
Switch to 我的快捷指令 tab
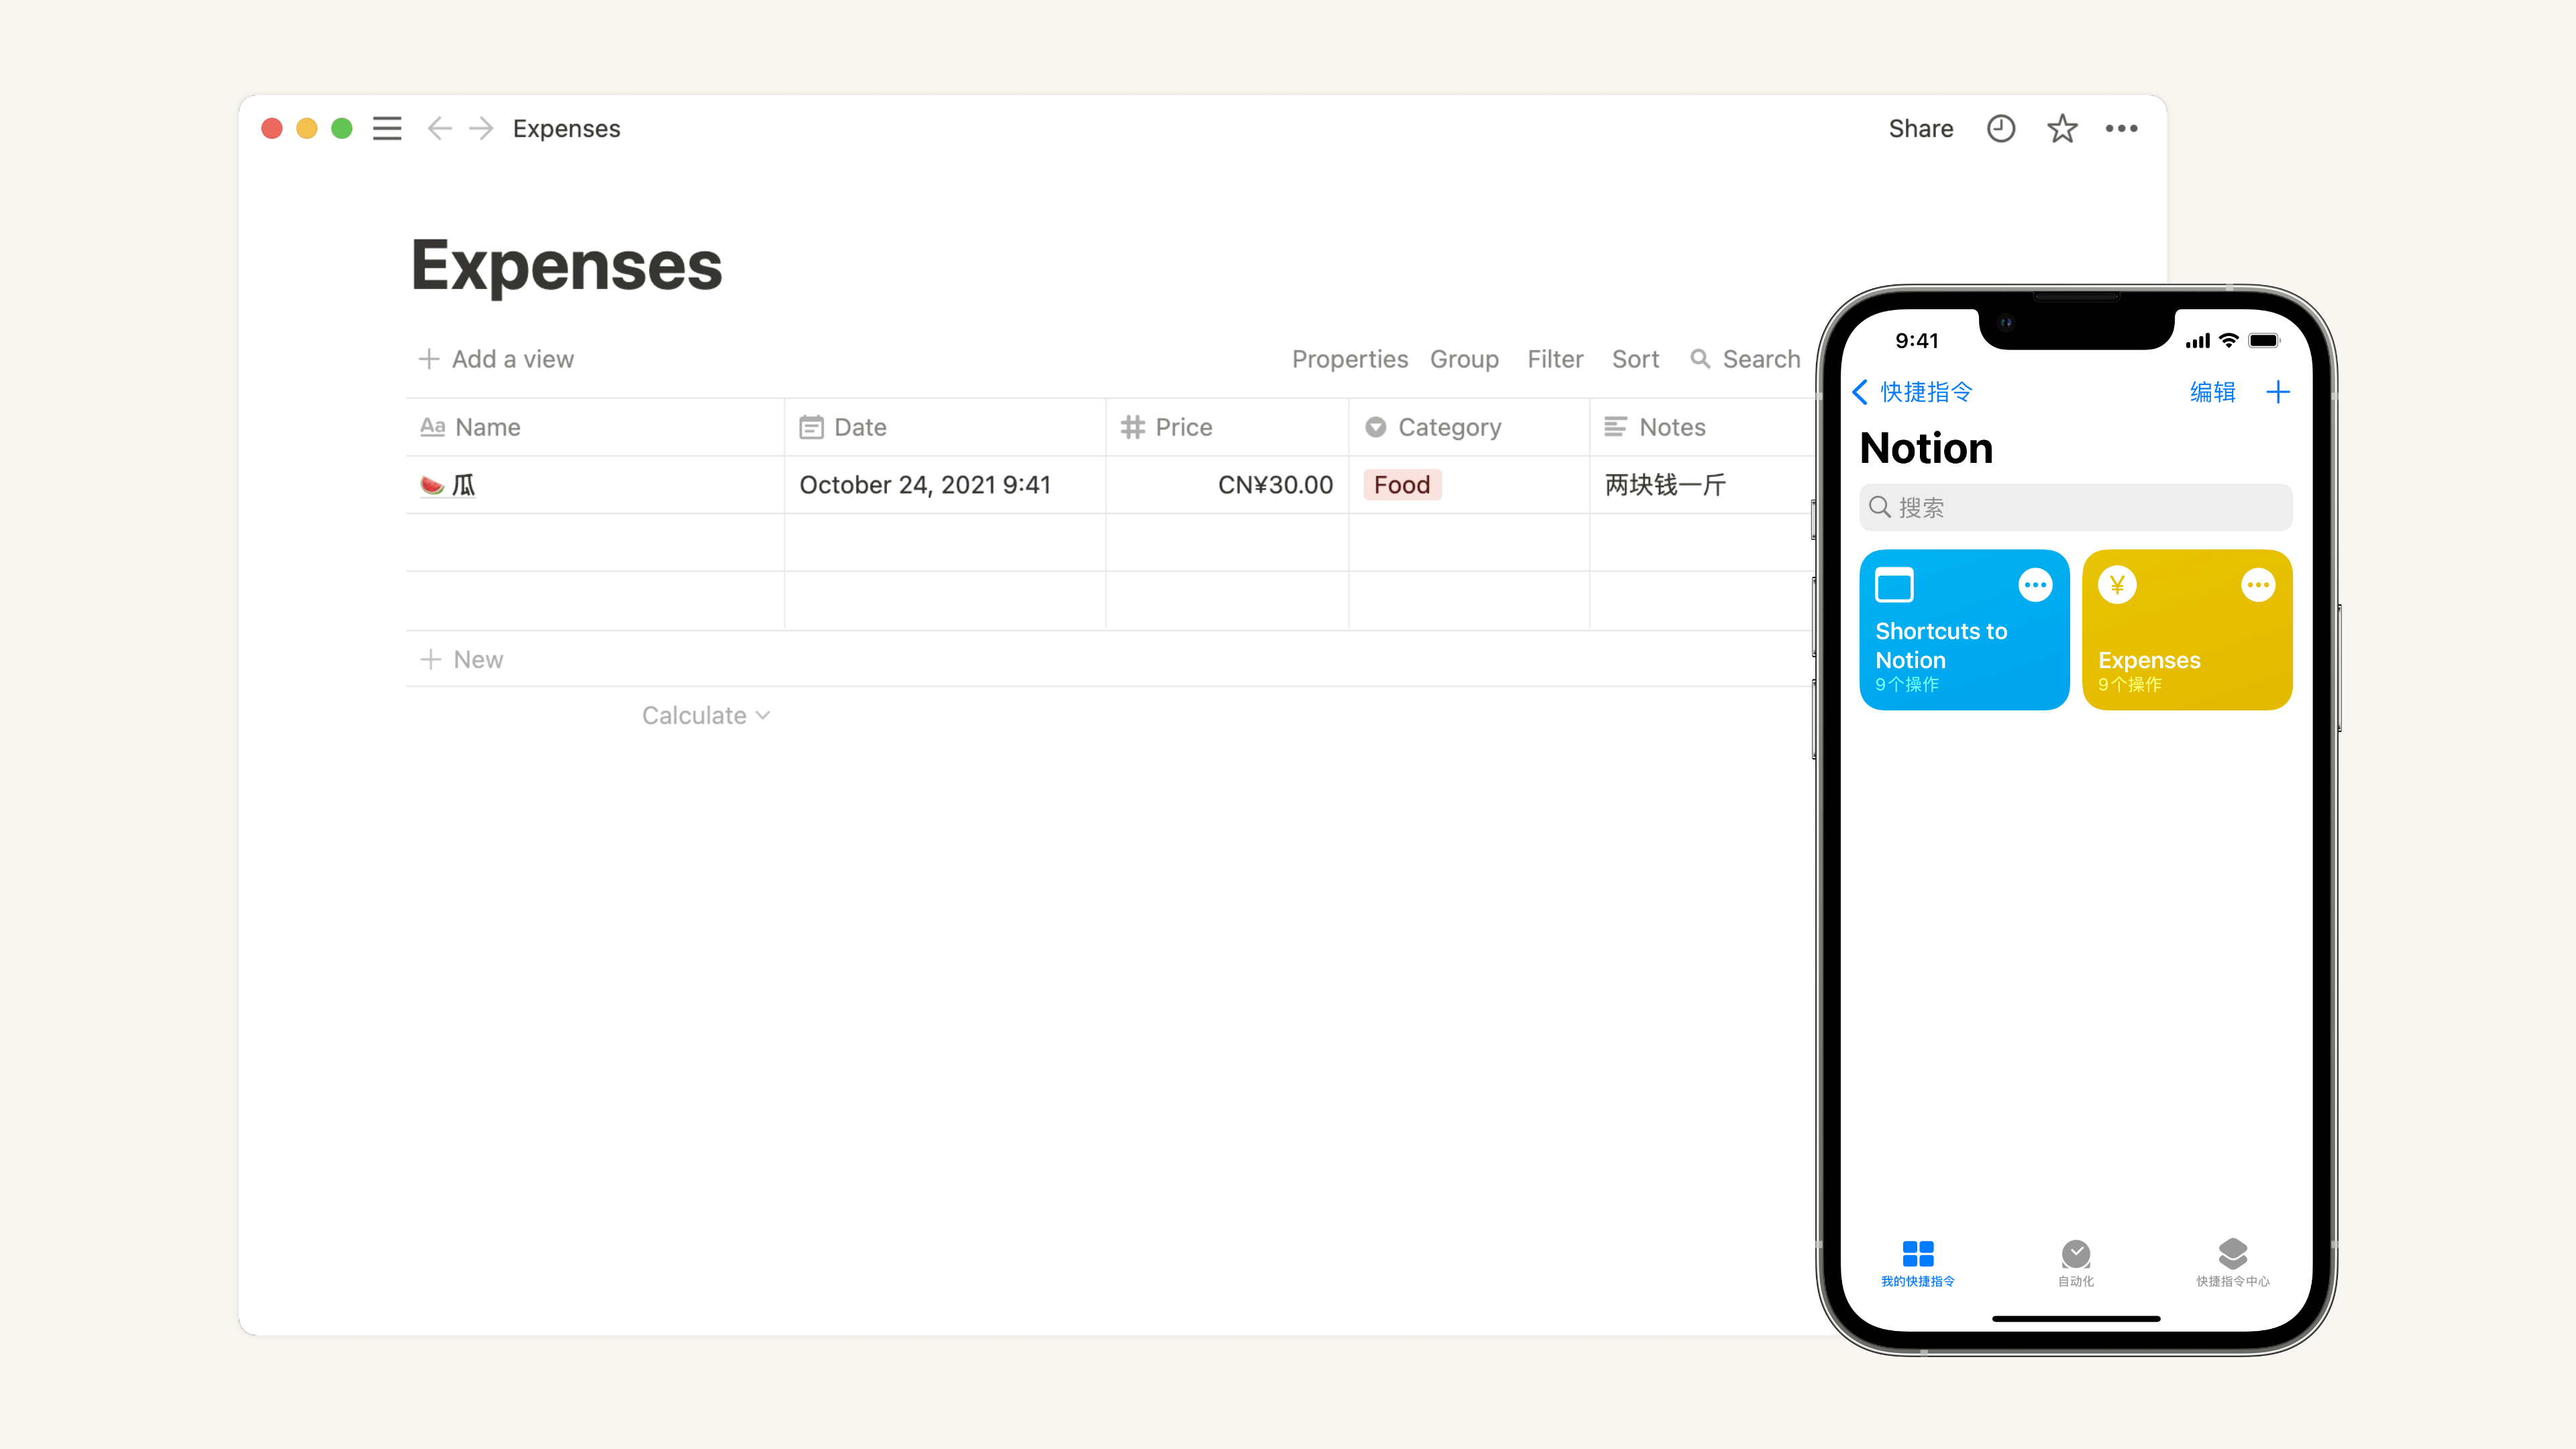click(1917, 1263)
